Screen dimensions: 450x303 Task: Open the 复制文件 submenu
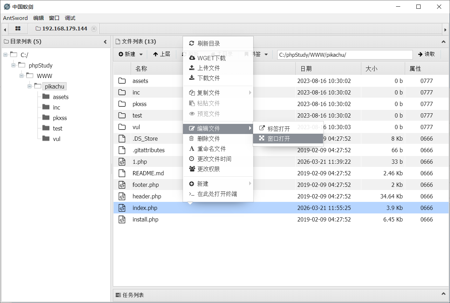[218, 93]
